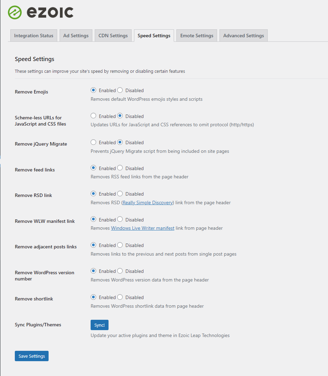The image size is (328, 376).
Task: Disable Remove adjacent posts links
Action: tap(120, 245)
